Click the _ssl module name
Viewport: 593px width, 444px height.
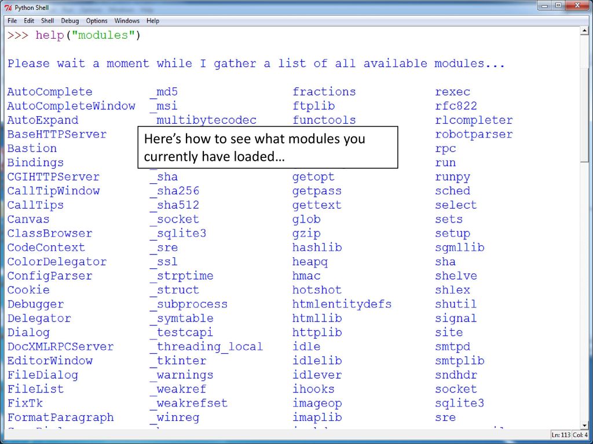163,262
